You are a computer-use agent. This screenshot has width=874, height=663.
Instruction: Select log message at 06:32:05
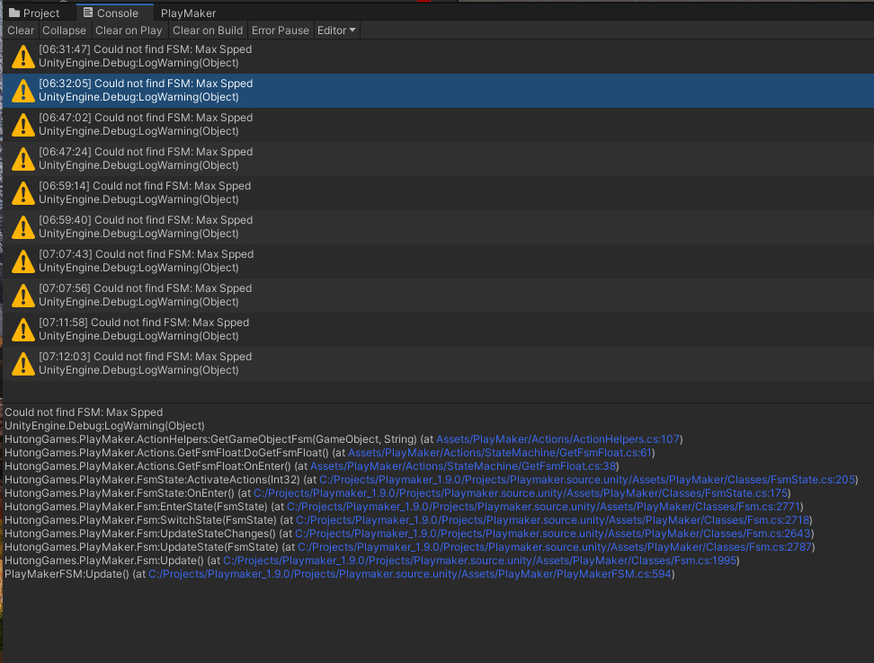click(438, 91)
